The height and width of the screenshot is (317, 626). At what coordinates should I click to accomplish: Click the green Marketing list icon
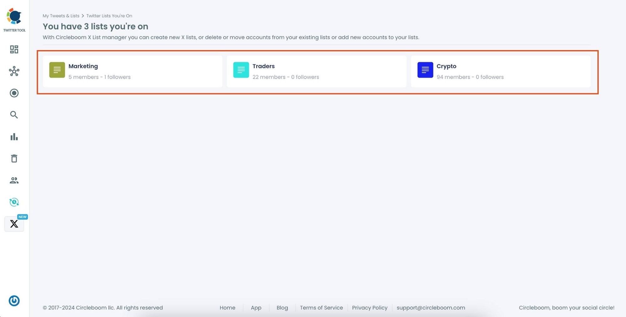coord(57,70)
